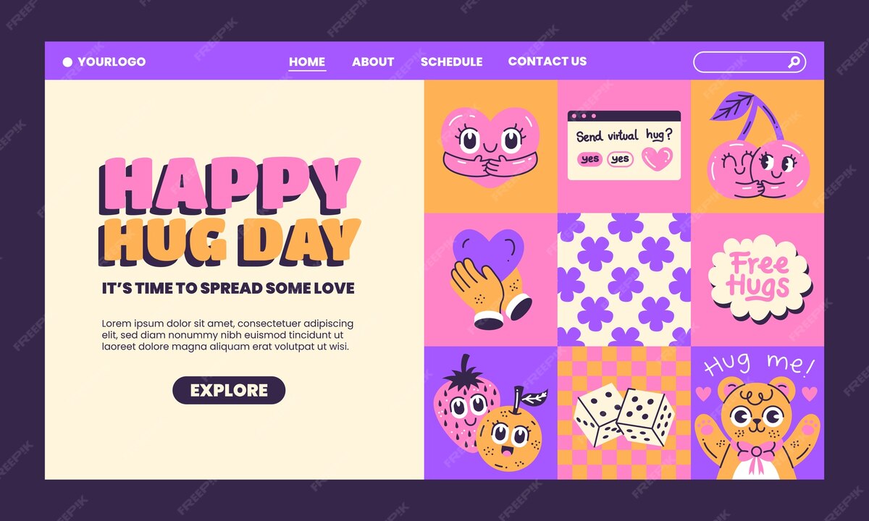The width and height of the screenshot is (869, 521).
Task: Open the SCHEDULE nav item
Action: tap(451, 62)
